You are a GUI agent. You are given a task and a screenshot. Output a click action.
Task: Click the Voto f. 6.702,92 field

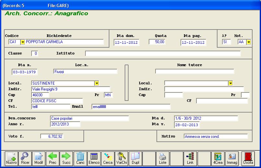52,137
